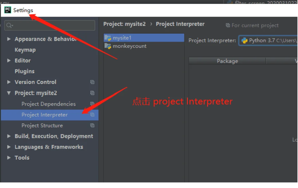Open the Keymap settings page
298x188 pixels.
click(x=25, y=50)
